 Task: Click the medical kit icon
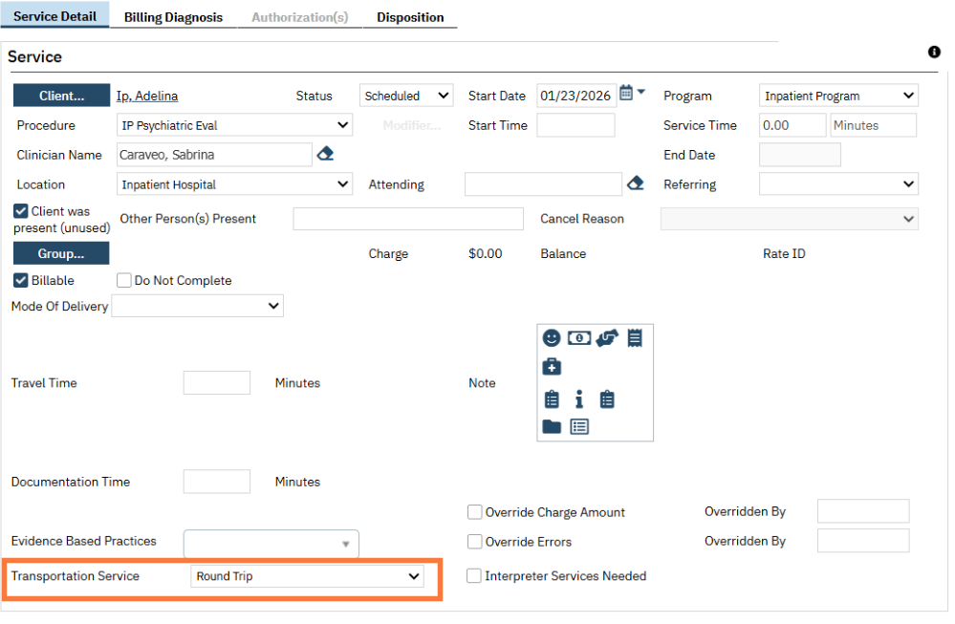552,367
